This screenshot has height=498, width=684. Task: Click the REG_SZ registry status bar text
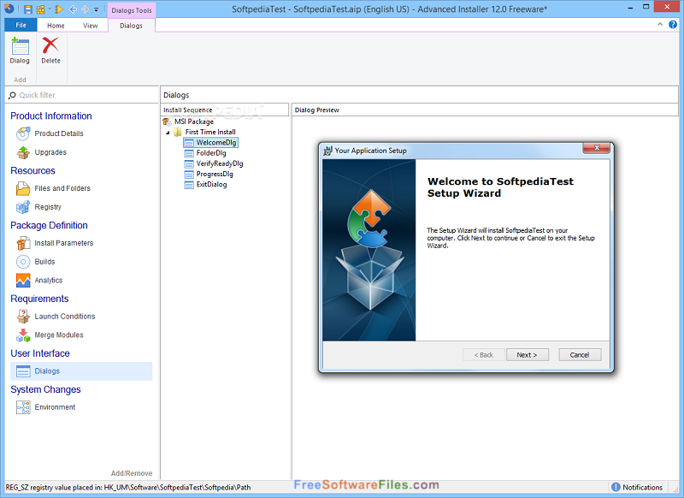point(127,487)
